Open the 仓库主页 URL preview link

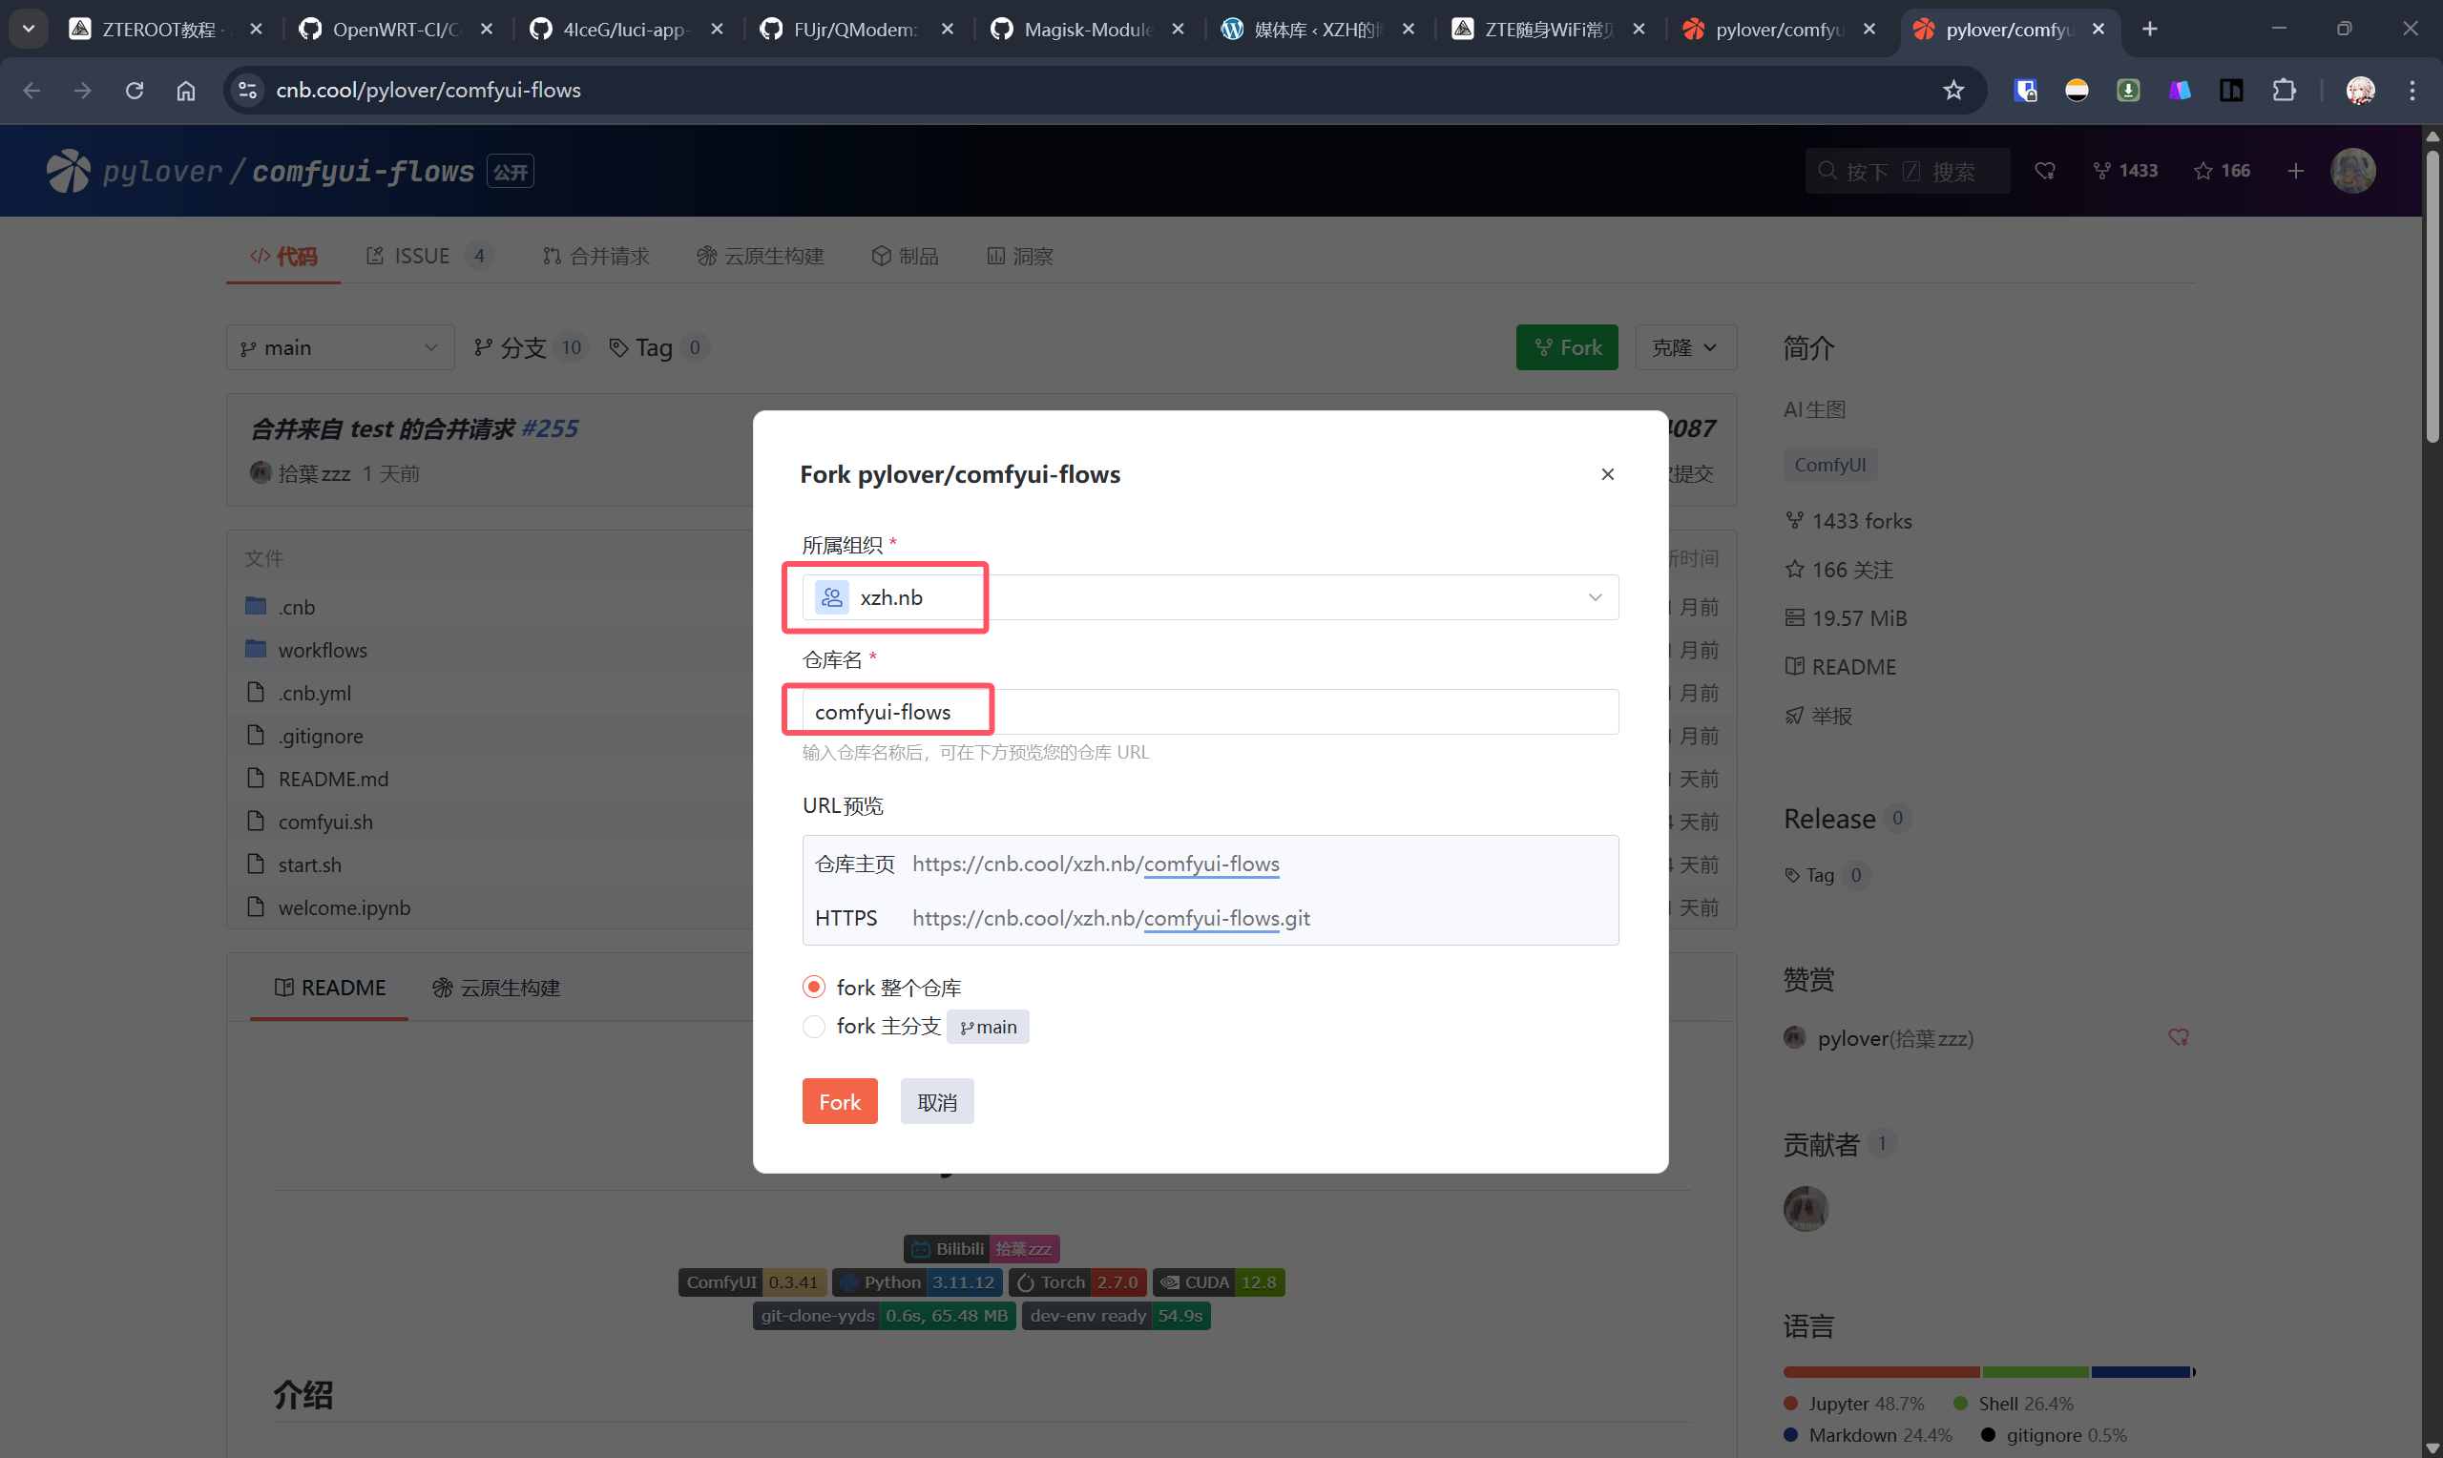(1096, 864)
